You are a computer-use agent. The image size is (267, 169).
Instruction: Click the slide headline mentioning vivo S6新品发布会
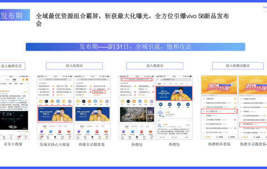coord(132,20)
